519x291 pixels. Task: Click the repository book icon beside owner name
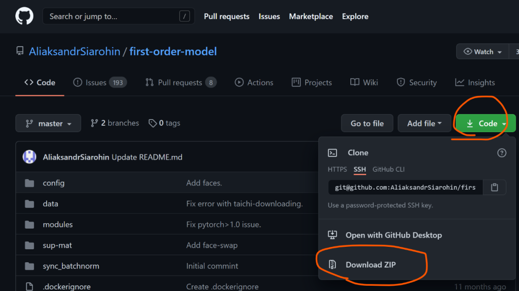click(20, 51)
